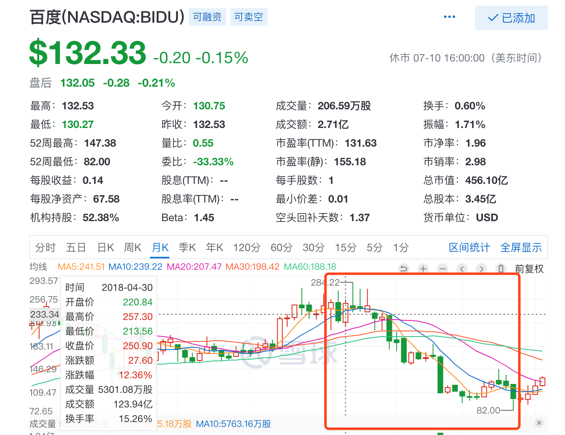The height and width of the screenshot is (435, 565).
Task: Switch to the 15分 chart tab
Action: click(346, 247)
